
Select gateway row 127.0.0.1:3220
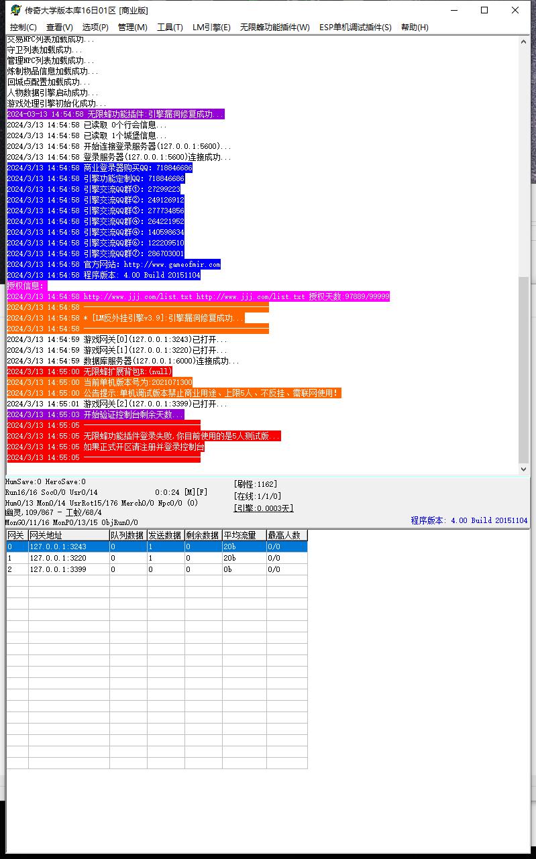coord(156,558)
